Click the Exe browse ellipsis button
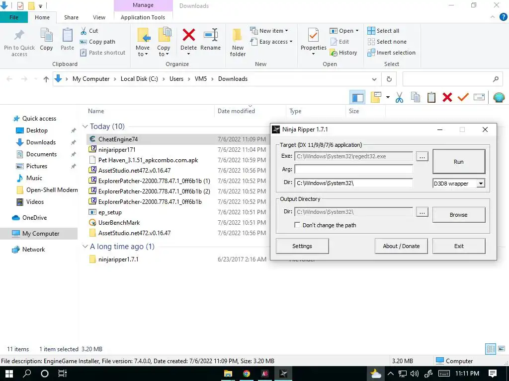 pyautogui.click(x=422, y=156)
